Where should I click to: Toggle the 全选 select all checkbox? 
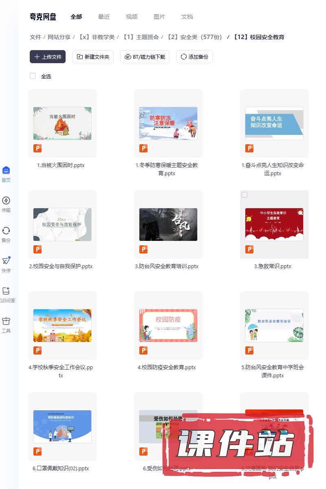33,76
